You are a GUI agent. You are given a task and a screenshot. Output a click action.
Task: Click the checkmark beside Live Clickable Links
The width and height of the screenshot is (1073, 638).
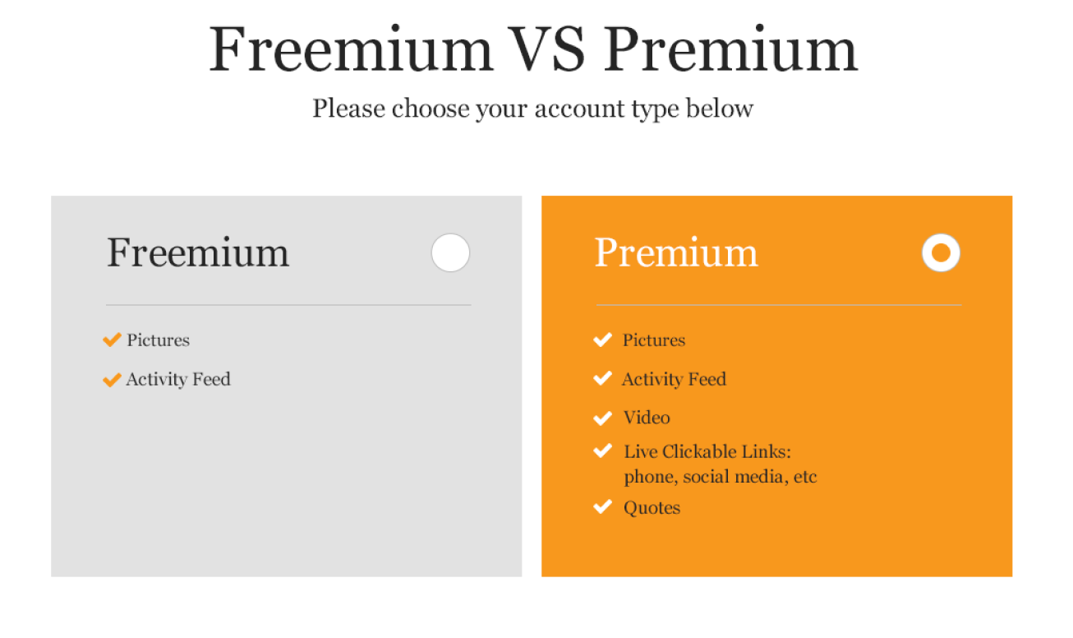tap(602, 451)
